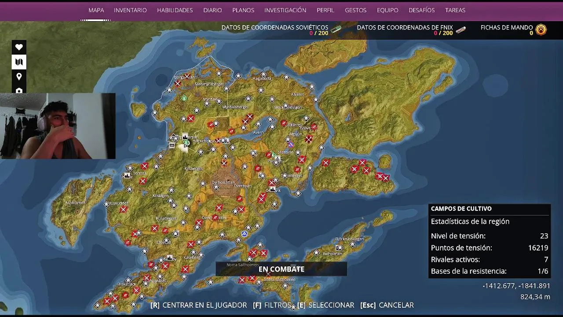Open the MAPA tab
The width and height of the screenshot is (563, 317).
[96, 10]
